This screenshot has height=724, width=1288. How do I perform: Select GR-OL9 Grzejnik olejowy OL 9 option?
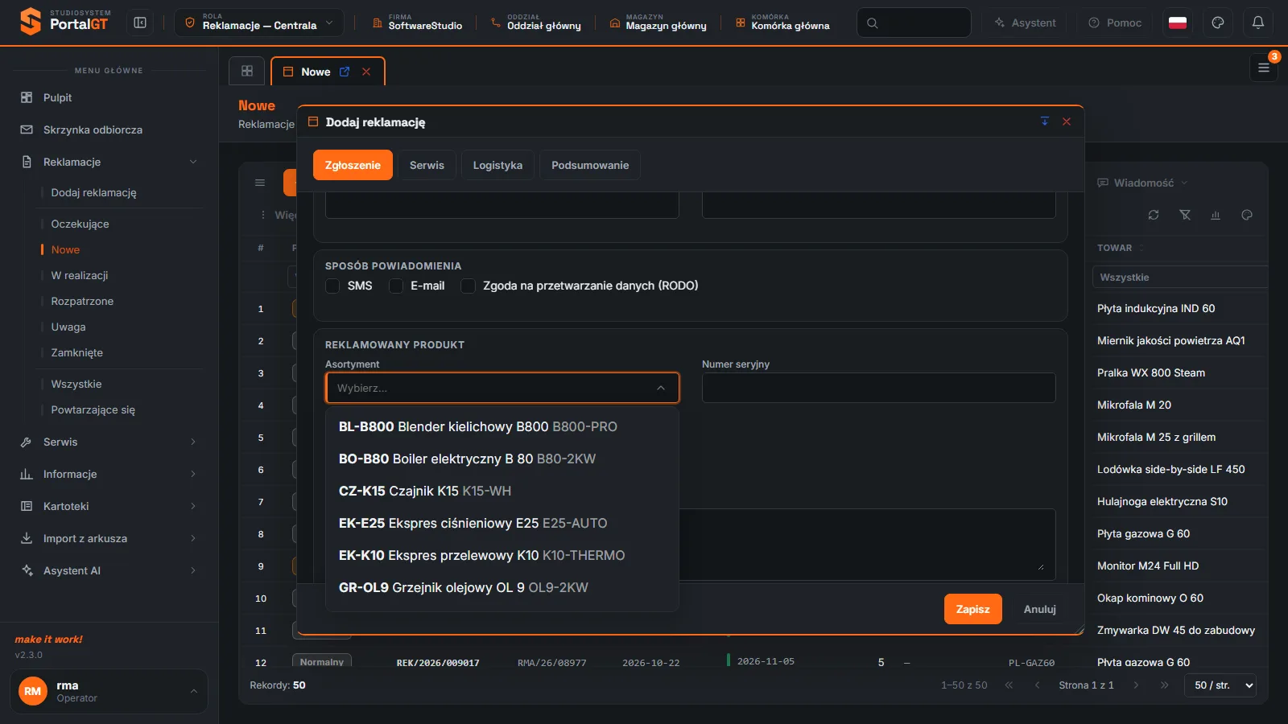pos(502,587)
